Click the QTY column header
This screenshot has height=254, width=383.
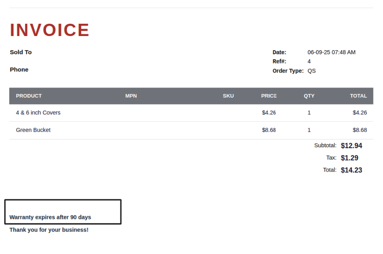pos(309,96)
